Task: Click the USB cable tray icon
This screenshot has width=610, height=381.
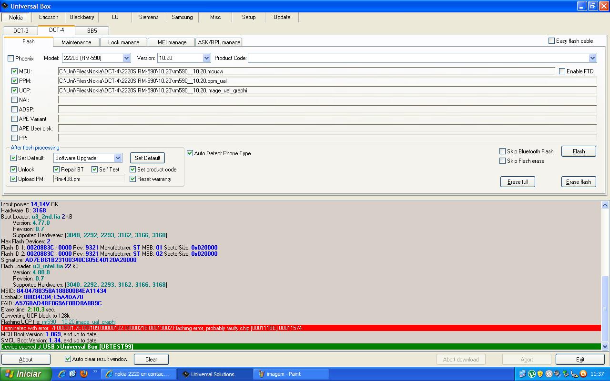Action: (x=575, y=374)
